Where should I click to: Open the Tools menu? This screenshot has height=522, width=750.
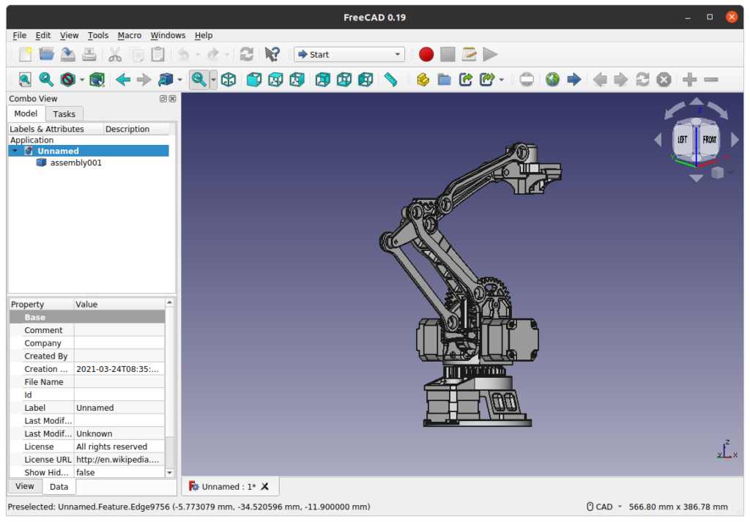click(x=98, y=35)
